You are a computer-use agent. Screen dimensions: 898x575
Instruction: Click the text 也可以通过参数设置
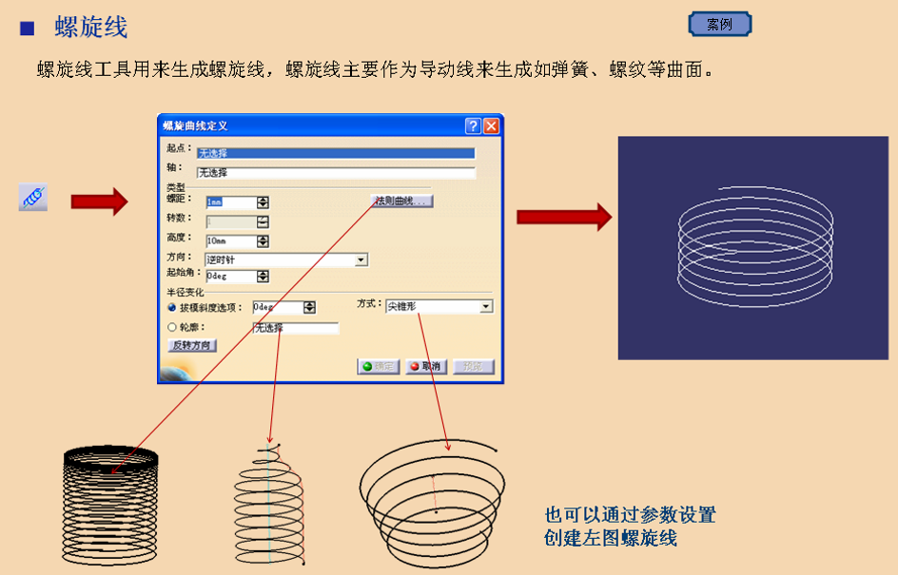(x=630, y=514)
